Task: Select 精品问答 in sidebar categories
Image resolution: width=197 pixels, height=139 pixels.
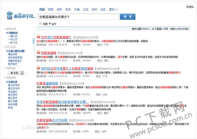Action: [x=13, y=54]
